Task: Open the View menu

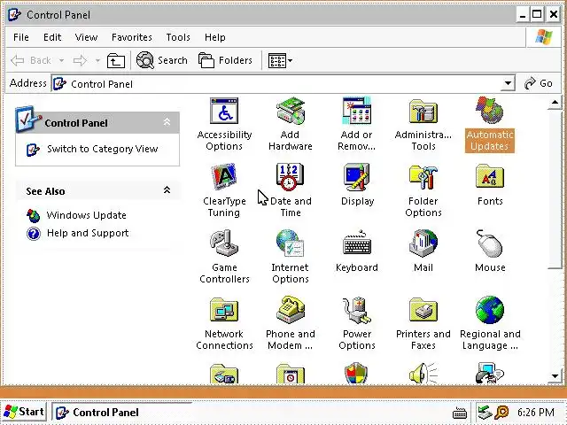Action: [x=86, y=37]
